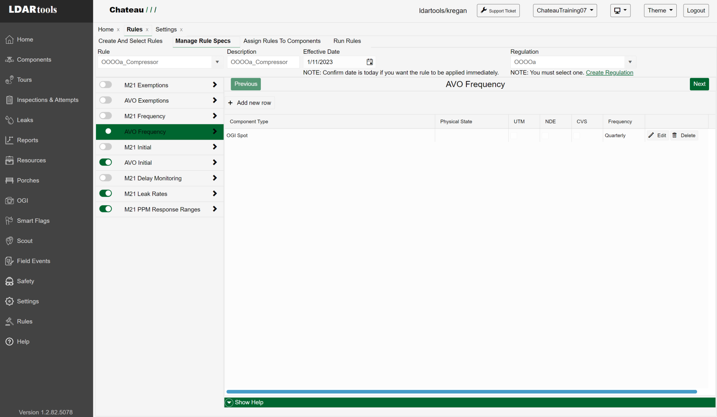Switch to Create And Select Rules tab
The height and width of the screenshot is (417, 717).
[131, 41]
